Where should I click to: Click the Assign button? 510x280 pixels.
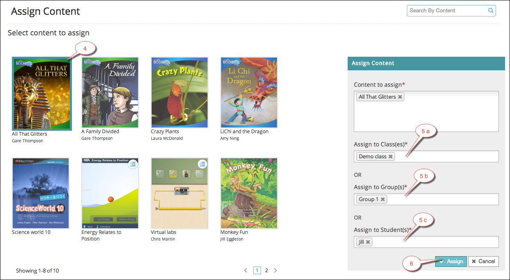point(451,261)
